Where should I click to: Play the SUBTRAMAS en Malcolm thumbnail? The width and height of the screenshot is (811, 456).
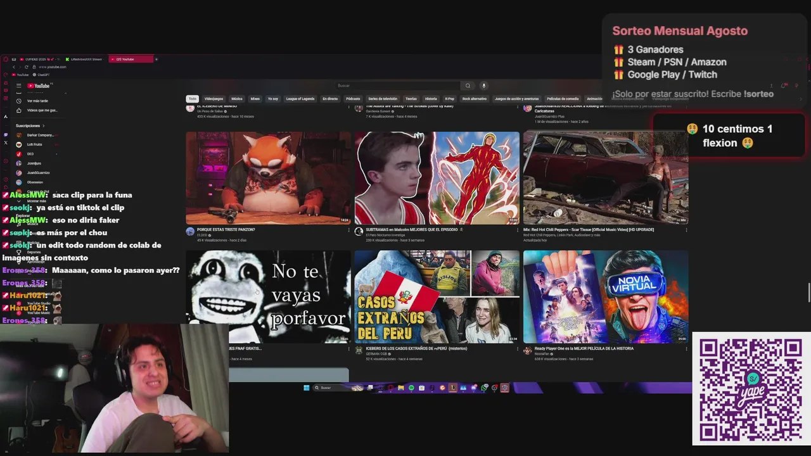437,178
